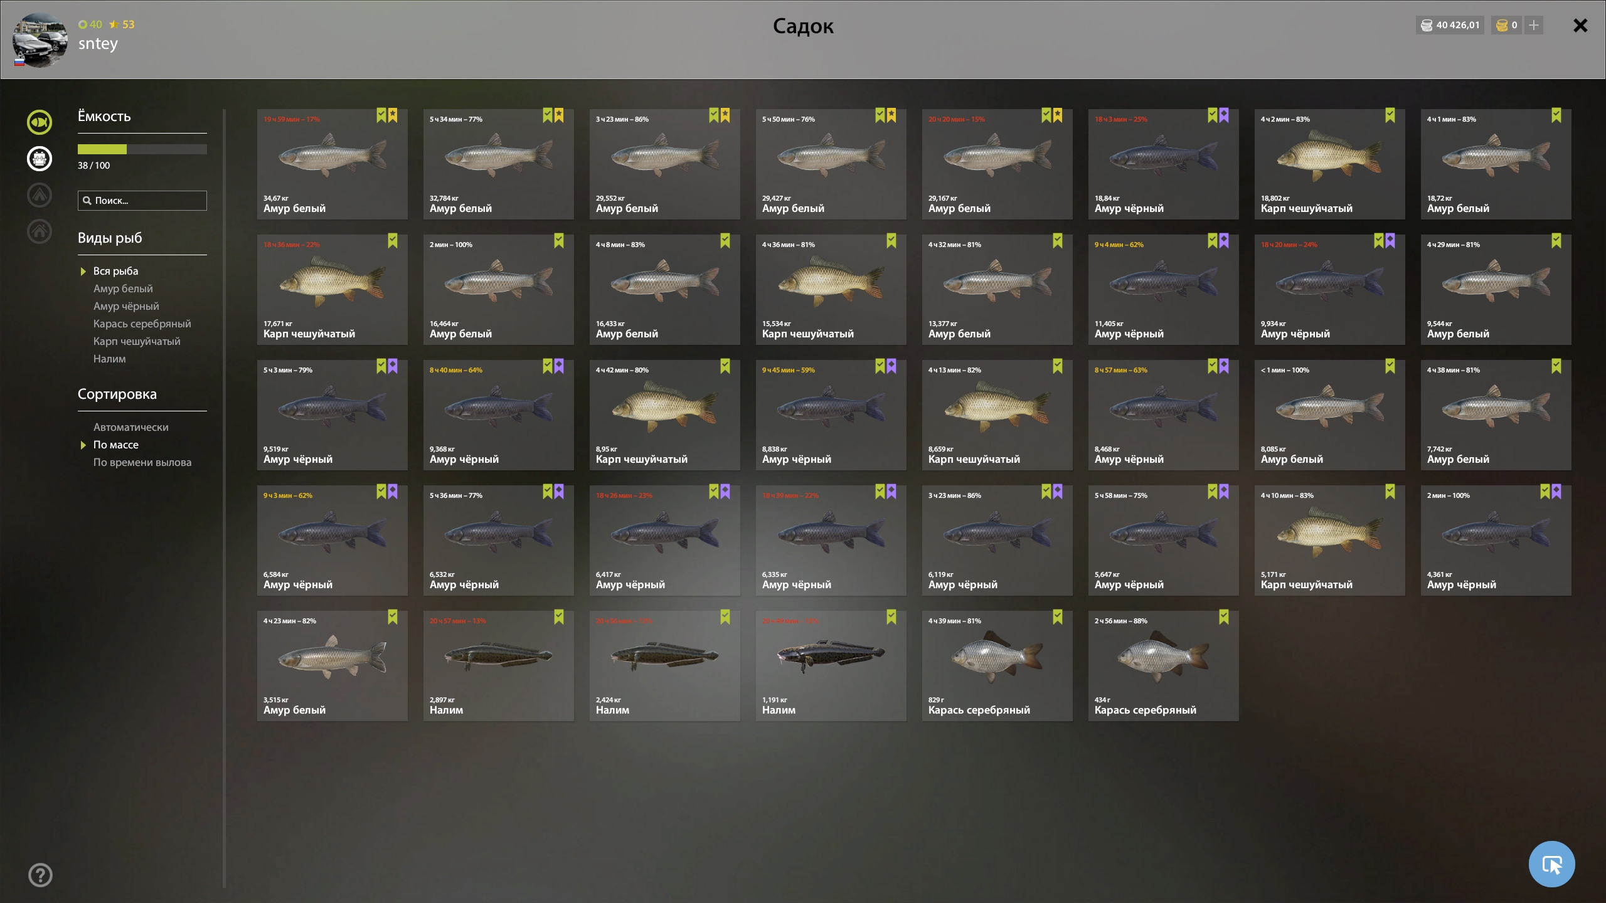Sort fish by По времени вылова

tap(142, 462)
